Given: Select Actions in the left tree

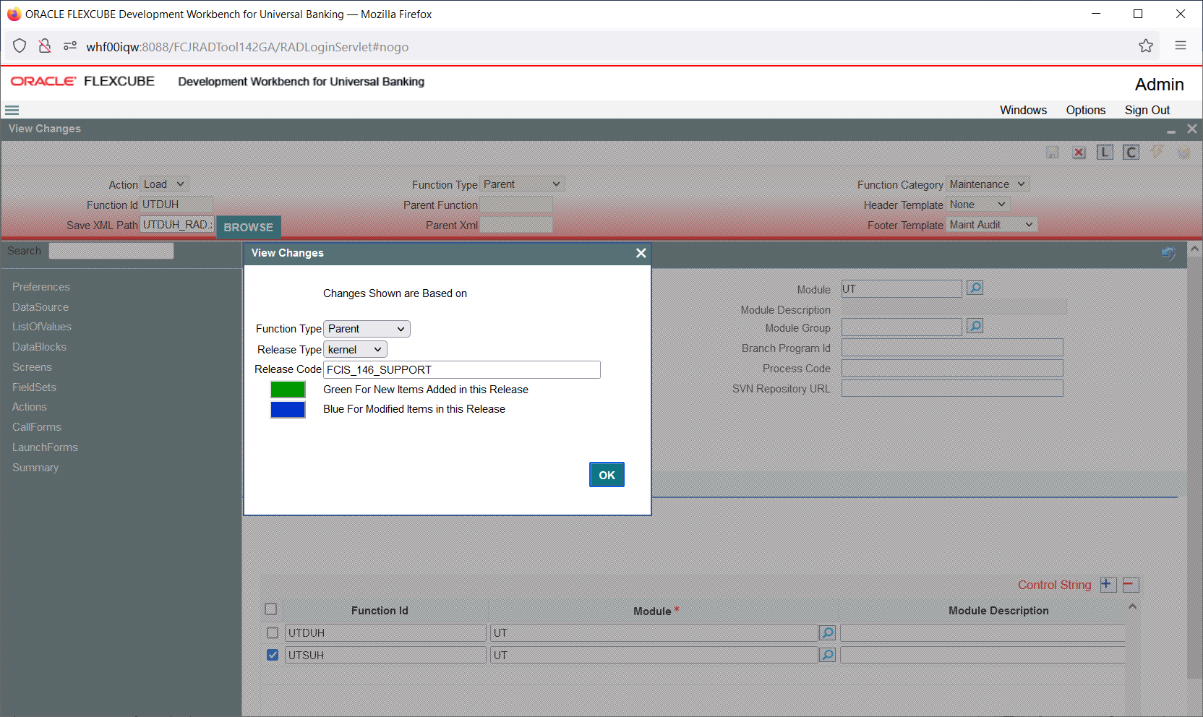Looking at the screenshot, I should (29, 407).
